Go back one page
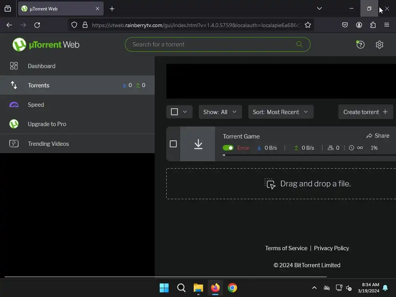The height and width of the screenshot is (297, 396). pyautogui.click(x=9, y=25)
